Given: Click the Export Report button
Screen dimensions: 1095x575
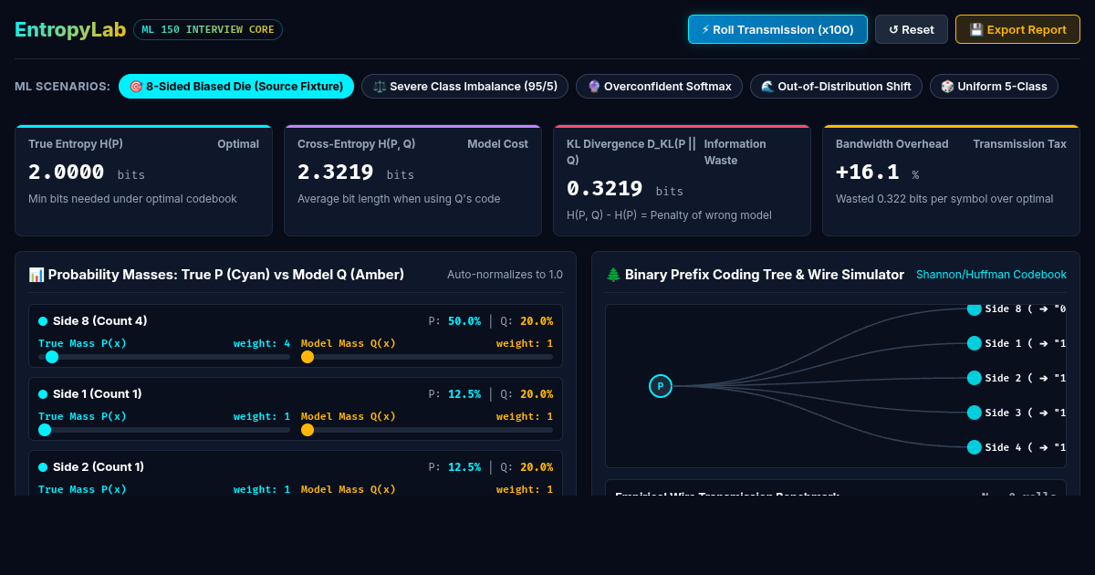Looking at the screenshot, I should (x=1017, y=29).
